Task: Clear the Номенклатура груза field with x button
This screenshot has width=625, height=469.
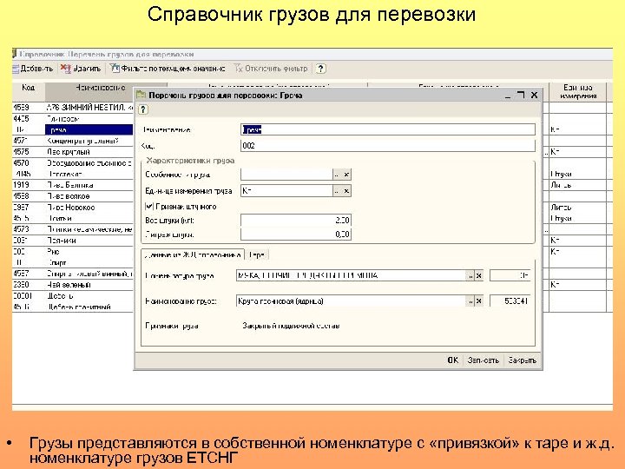Action: tap(479, 275)
